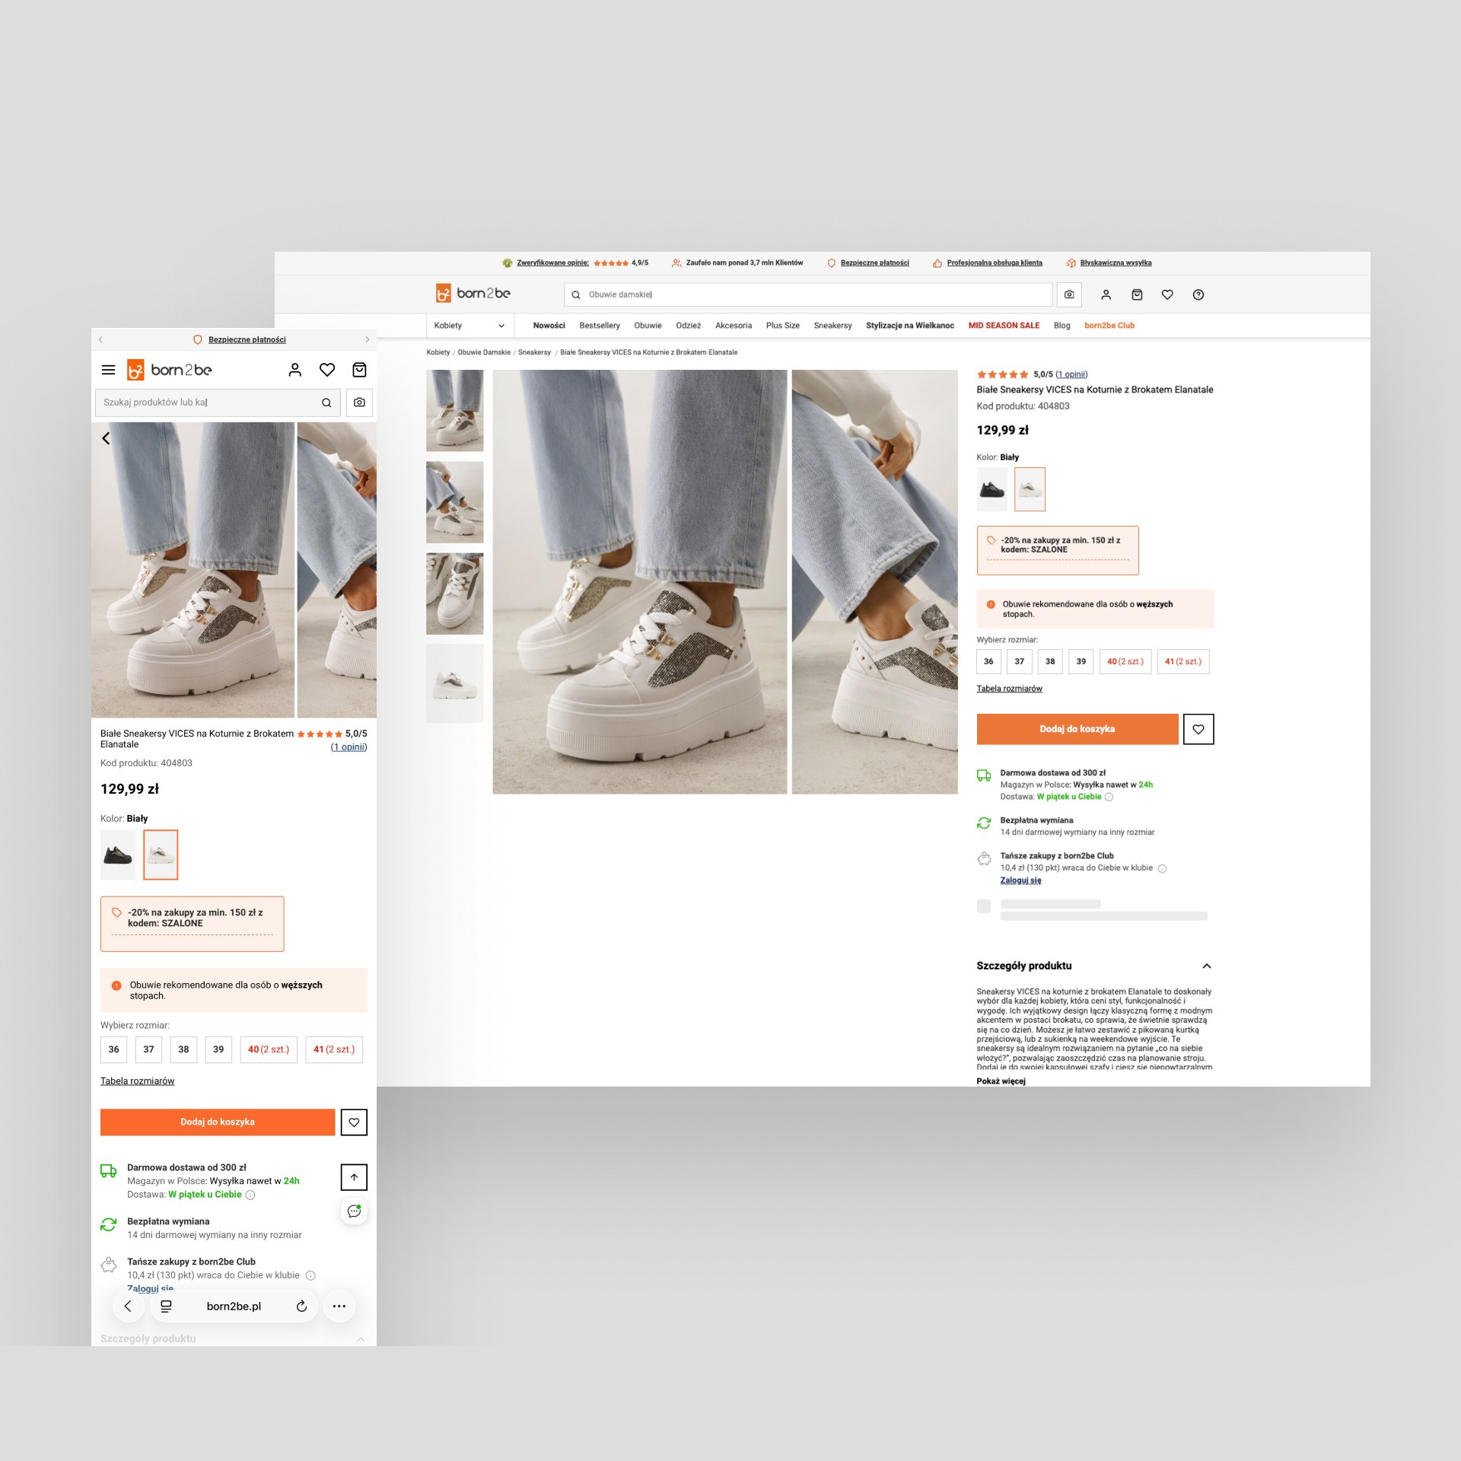Open the desktop help question icon

pos(1198,294)
